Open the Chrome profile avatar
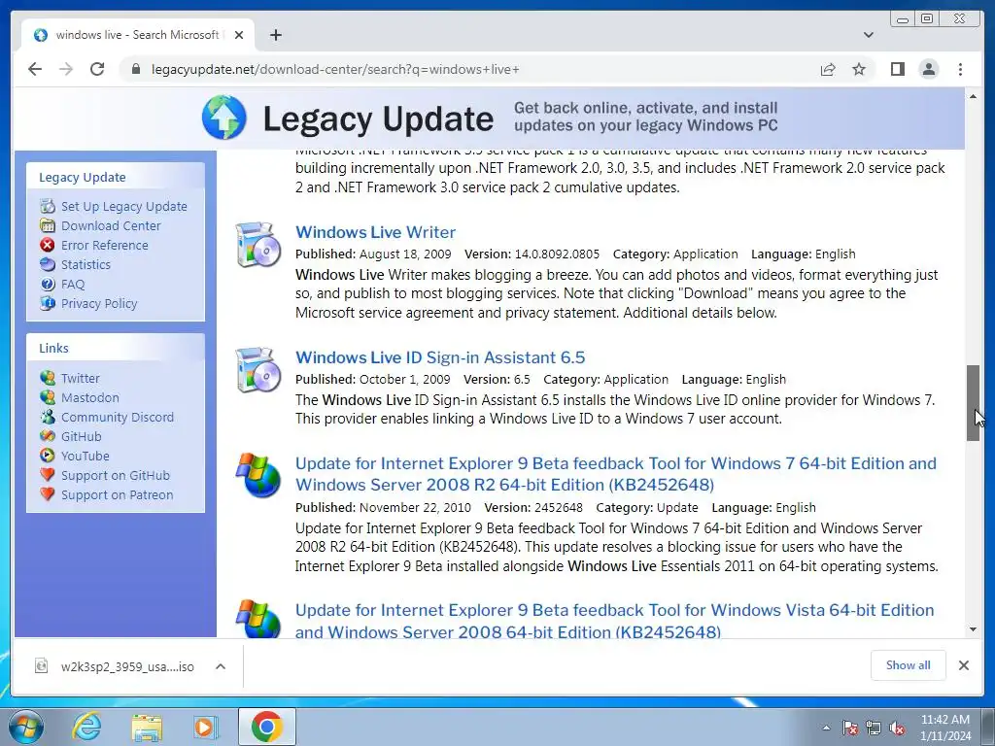 [929, 69]
